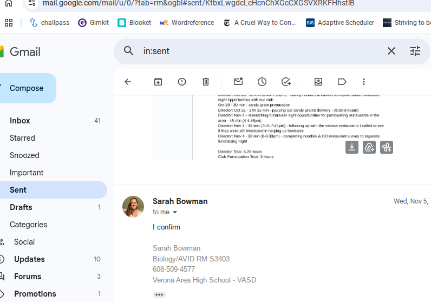The image size is (431, 302).
Task: Open the More options three-dot menu
Action: click(x=364, y=82)
